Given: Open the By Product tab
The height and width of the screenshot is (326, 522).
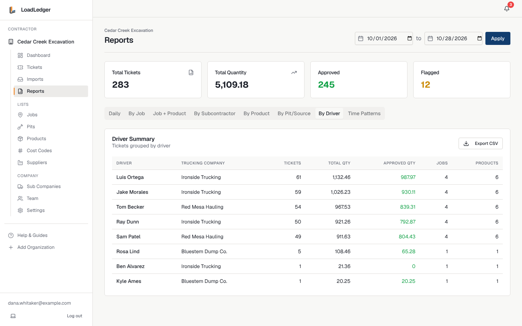Looking at the screenshot, I should pos(257,113).
